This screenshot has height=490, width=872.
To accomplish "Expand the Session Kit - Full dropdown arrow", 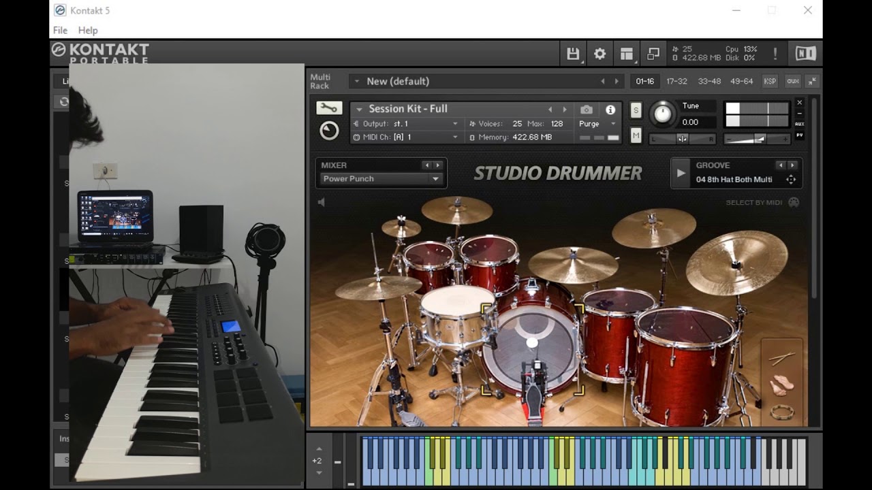I will 359,109.
